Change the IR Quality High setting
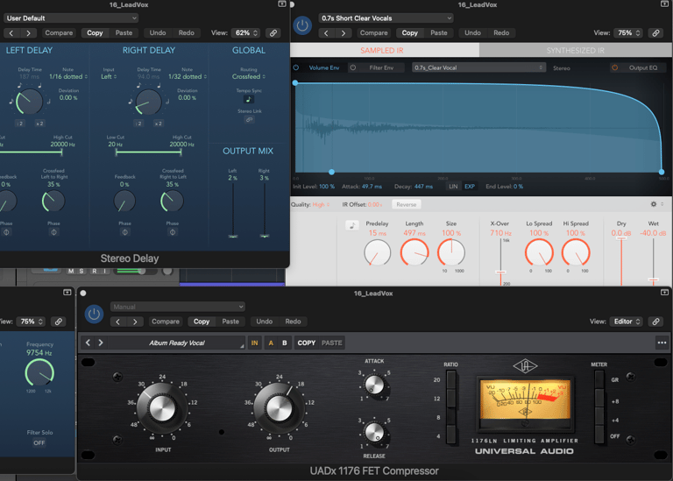Screen dimensions: 673x481 321,205
